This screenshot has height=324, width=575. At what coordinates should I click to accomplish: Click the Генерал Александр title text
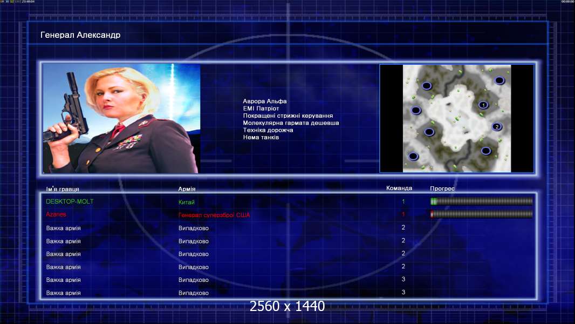click(80, 35)
